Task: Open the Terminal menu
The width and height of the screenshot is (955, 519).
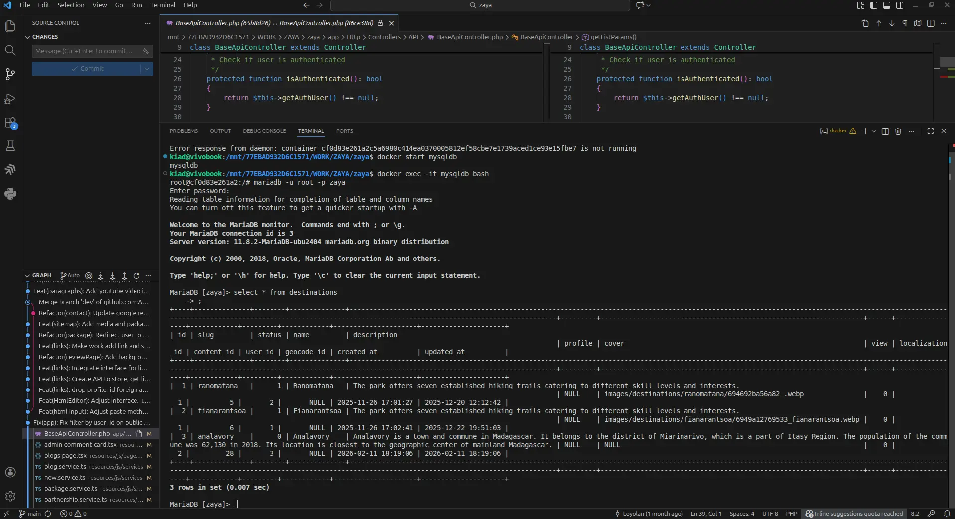Action: pos(162,5)
